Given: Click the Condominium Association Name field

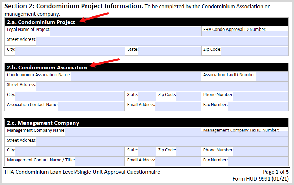Looking at the screenshot, I should pos(135,77).
